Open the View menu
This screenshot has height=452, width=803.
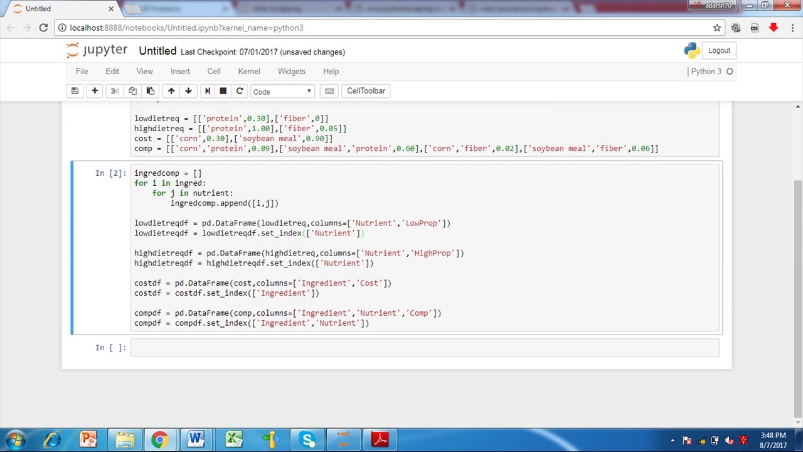click(144, 72)
